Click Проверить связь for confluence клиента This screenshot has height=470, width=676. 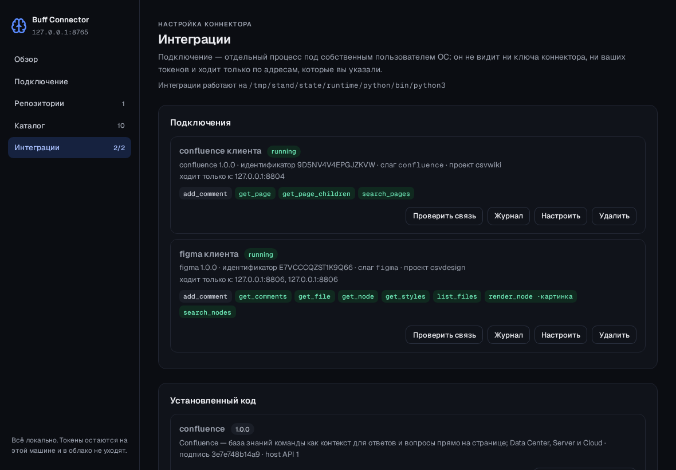click(444, 216)
